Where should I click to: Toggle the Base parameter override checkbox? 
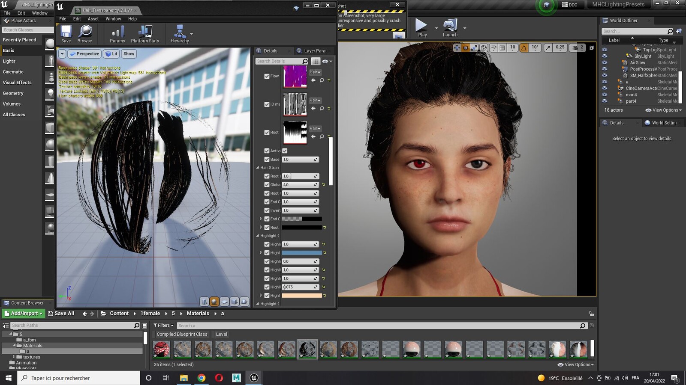tap(267, 160)
